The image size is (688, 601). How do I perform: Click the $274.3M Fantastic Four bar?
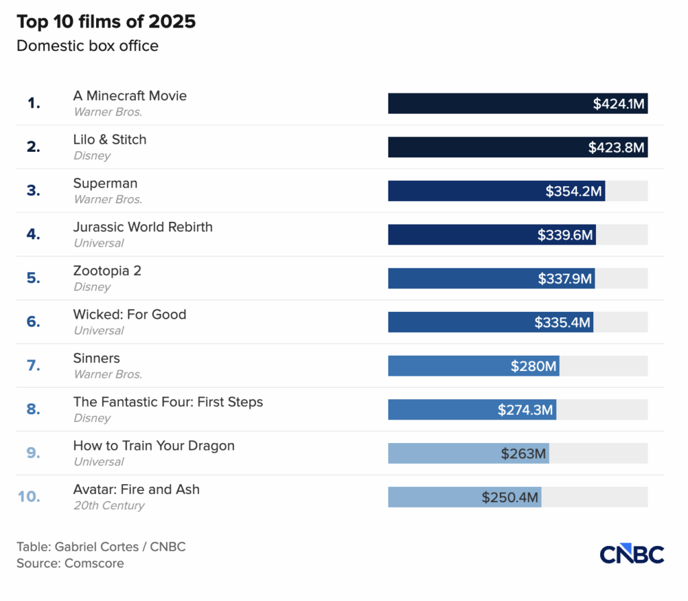click(x=472, y=409)
